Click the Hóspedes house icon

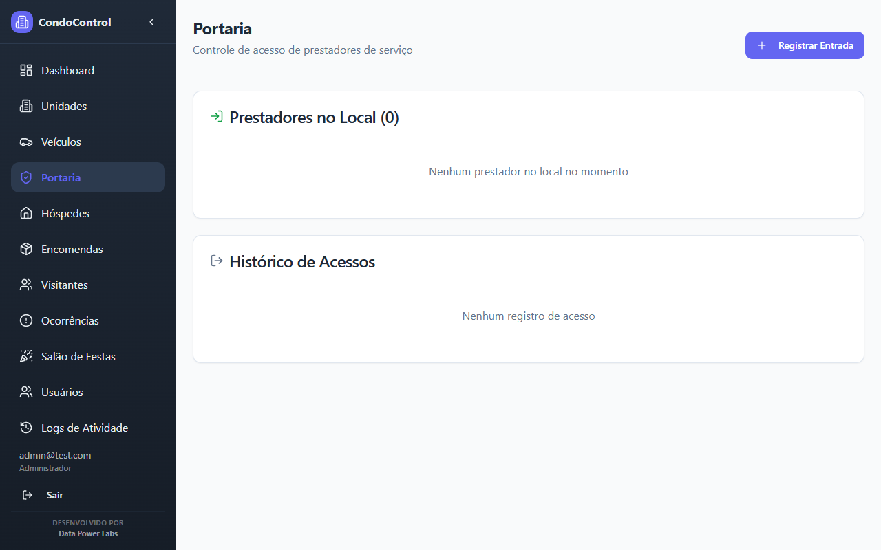(x=26, y=213)
